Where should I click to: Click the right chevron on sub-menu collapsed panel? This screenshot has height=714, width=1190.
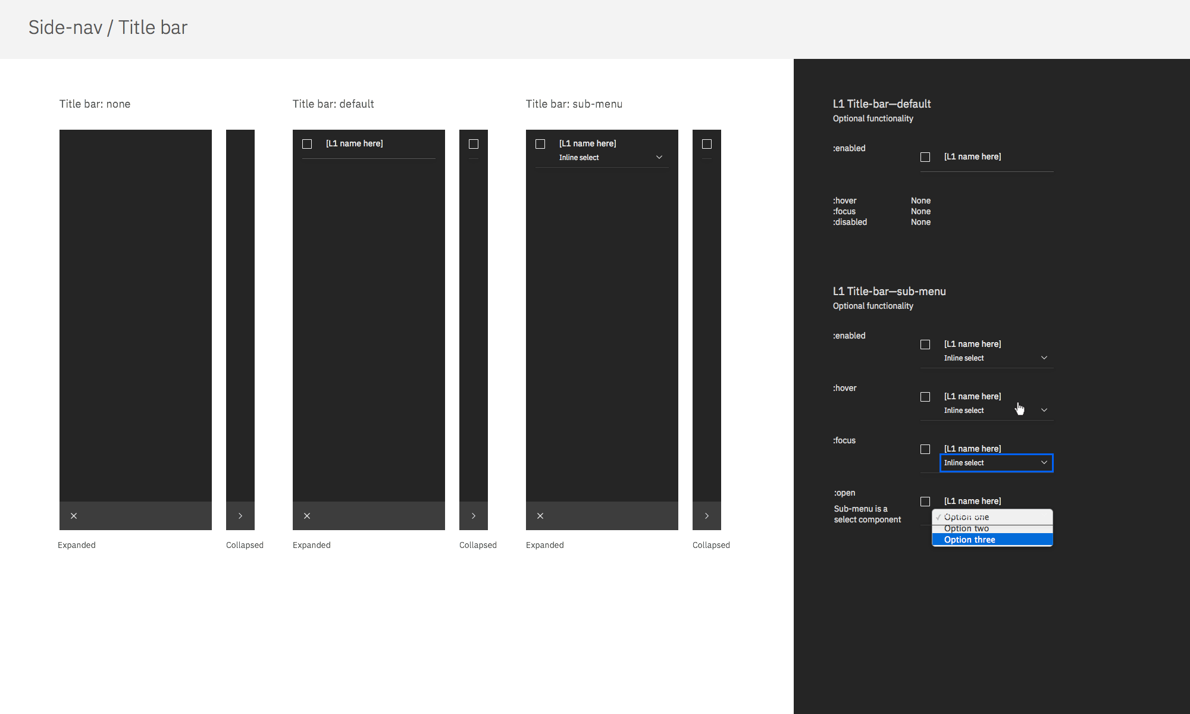tap(706, 516)
